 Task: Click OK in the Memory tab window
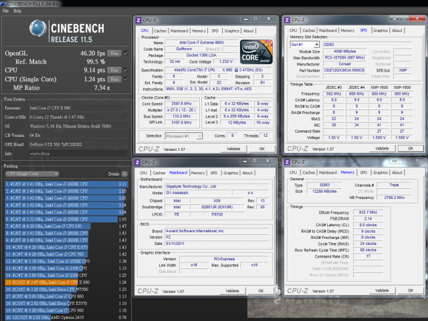pyautogui.click(x=411, y=290)
